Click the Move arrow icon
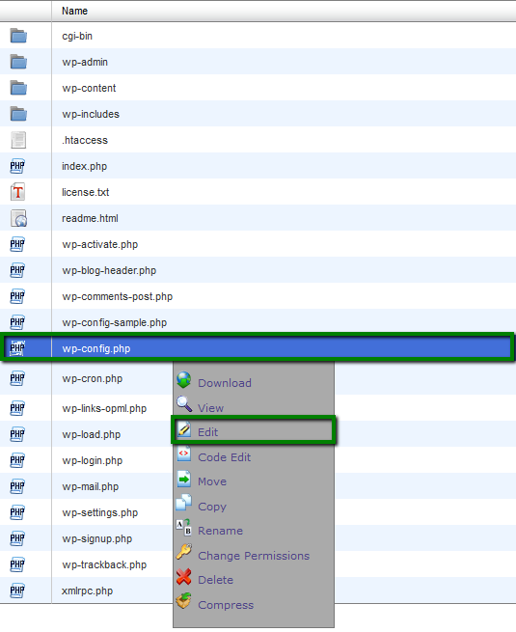This screenshot has height=632, width=516. (x=183, y=480)
